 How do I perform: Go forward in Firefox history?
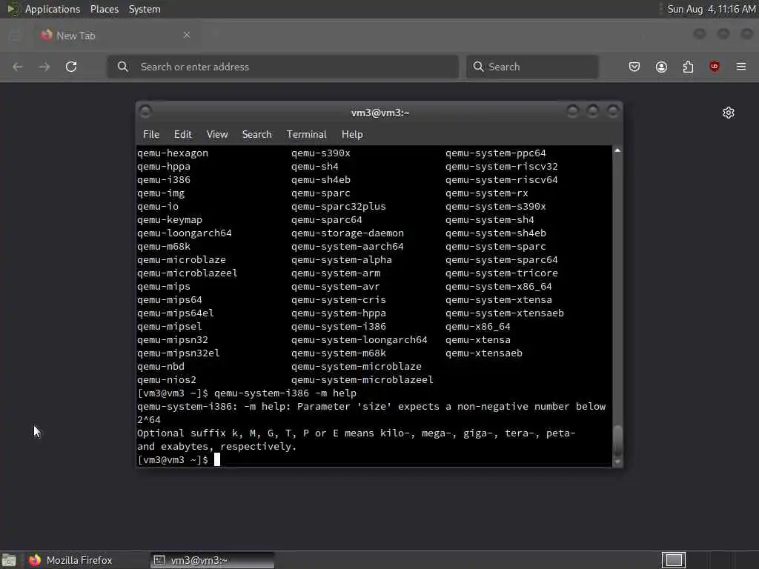point(44,67)
